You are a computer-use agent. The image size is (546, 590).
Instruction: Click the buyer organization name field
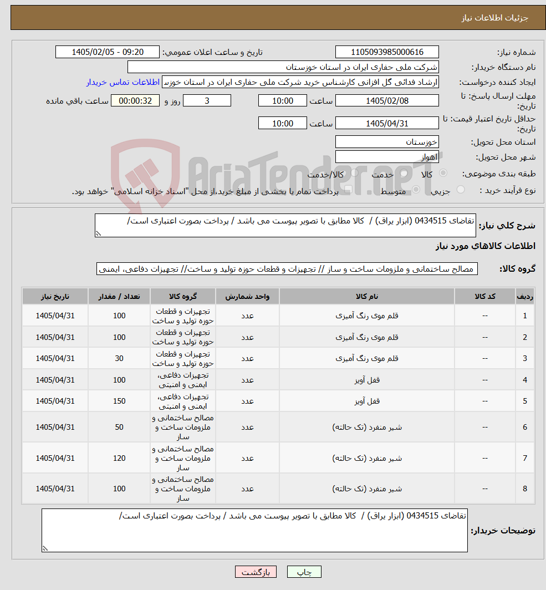[x=283, y=67]
